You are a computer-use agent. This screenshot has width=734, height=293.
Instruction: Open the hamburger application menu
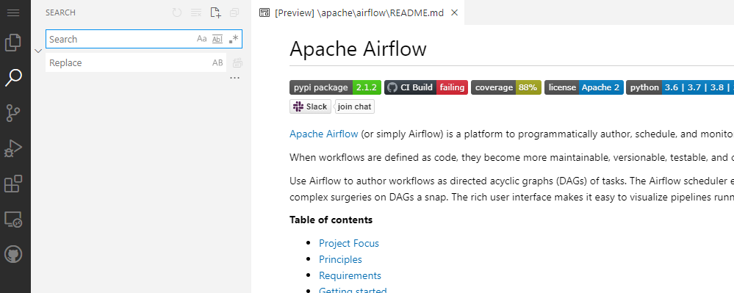(13, 12)
